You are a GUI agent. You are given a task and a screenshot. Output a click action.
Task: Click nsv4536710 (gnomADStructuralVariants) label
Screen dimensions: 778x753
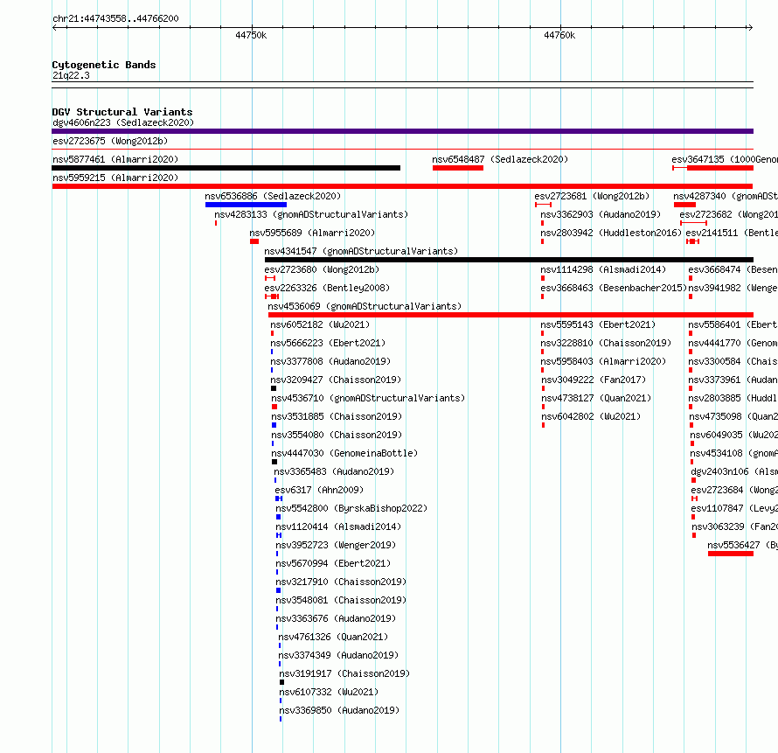tap(368, 398)
